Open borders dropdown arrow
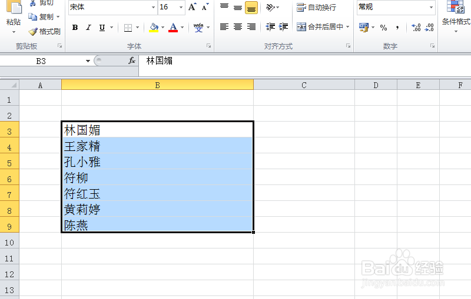The image size is (471, 299). [138, 28]
